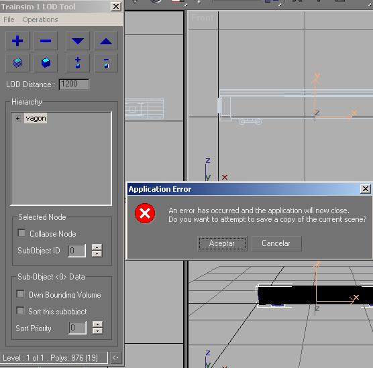Click the LOD Distance input field
Screen dimensions: 373x368
(x=74, y=84)
